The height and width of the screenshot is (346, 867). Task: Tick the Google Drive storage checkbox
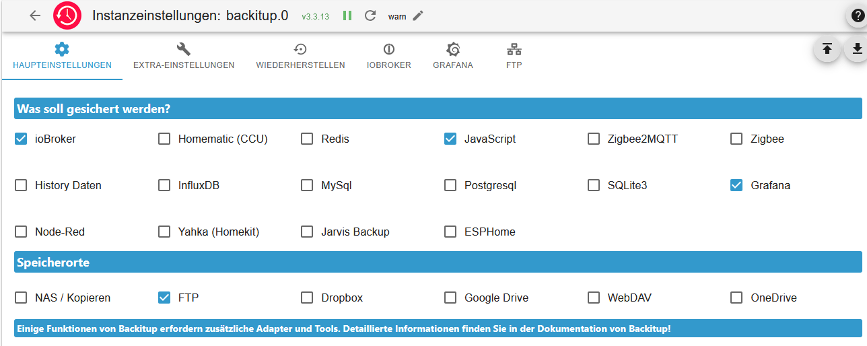pyautogui.click(x=450, y=298)
